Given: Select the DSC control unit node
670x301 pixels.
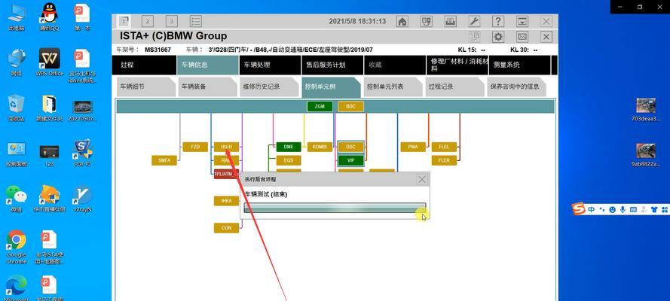Looking at the screenshot, I should pyautogui.click(x=350, y=147).
